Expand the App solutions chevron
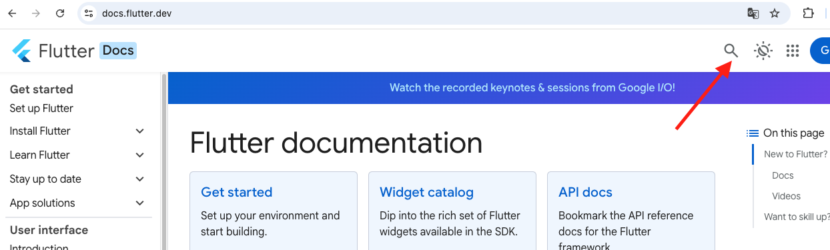 [x=139, y=203]
